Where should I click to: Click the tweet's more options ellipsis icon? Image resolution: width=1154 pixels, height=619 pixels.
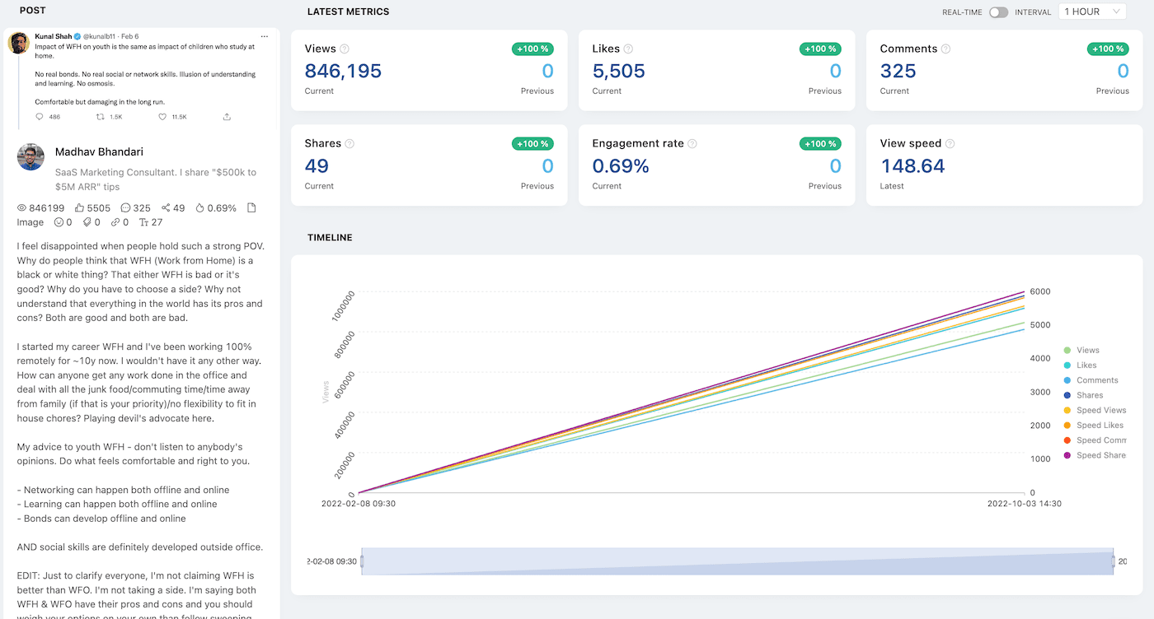point(264,37)
